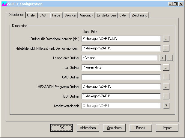Go to the Drucker tab
This screenshot has width=185, height=138.
tap(70, 15)
